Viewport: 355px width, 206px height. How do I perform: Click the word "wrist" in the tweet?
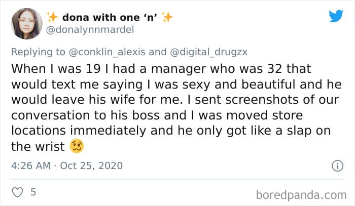[x=49, y=147]
